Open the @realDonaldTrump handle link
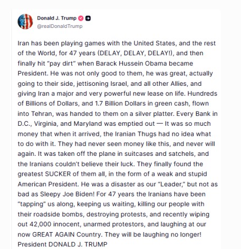The height and width of the screenshot is (249, 241). coord(60,26)
